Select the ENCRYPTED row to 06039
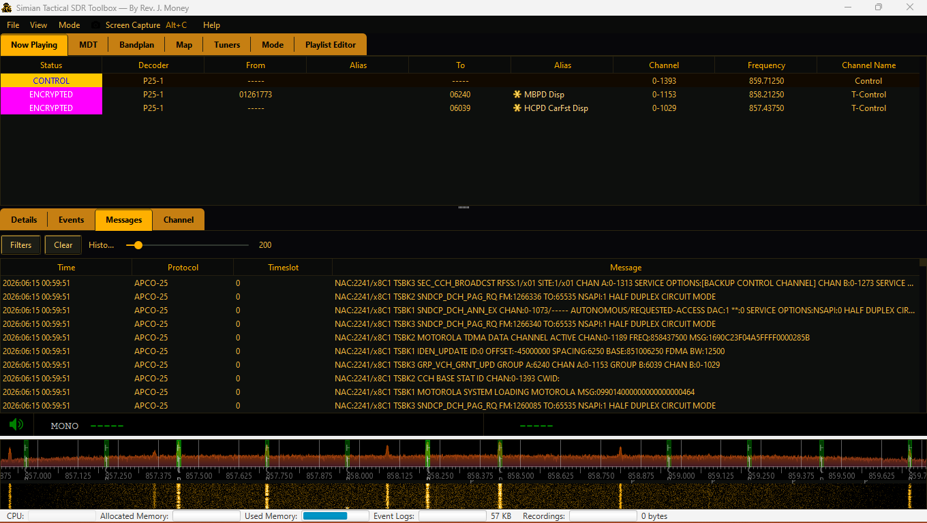Image resolution: width=927 pixels, height=523 pixels. click(460, 108)
